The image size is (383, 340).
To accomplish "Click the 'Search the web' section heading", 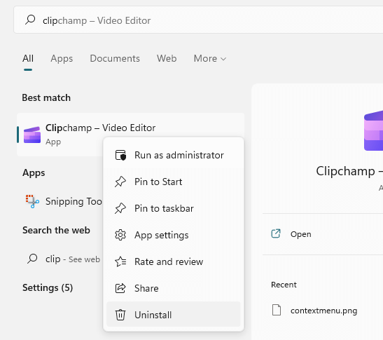I will tap(56, 230).
